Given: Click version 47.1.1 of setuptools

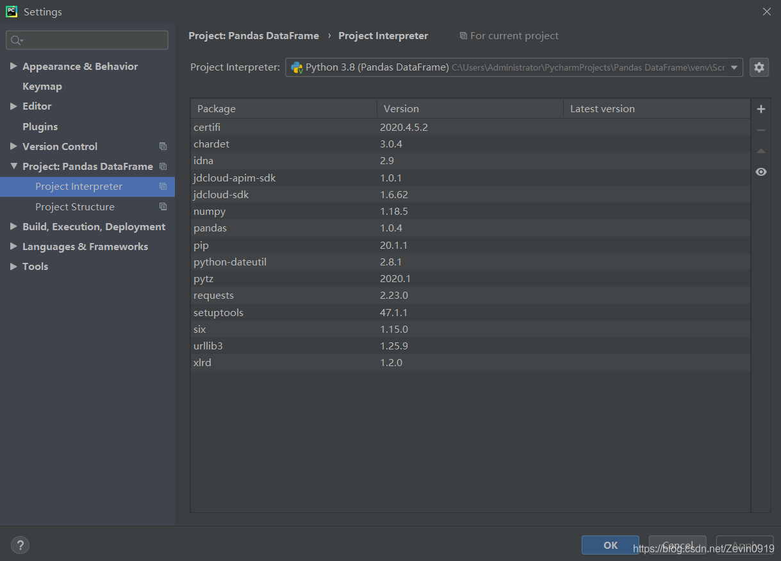Looking at the screenshot, I should pos(394,312).
